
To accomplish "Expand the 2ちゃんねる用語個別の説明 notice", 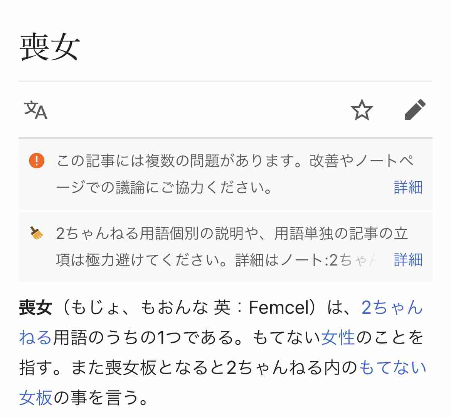I will click(225, 247).
